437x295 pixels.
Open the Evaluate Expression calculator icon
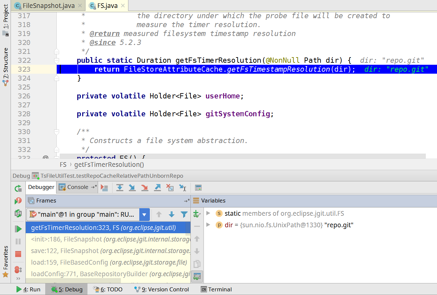coord(198,188)
